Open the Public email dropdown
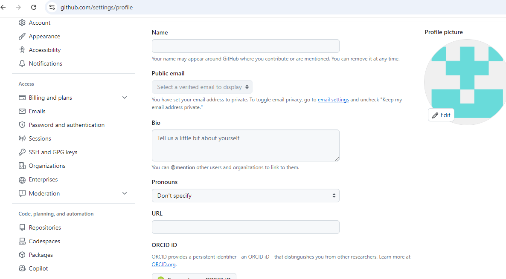This screenshot has height=279, width=506. click(202, 86)
